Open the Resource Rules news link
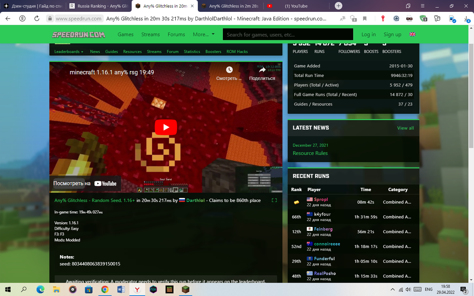The height and width of the screenshot is (296, 474). pyautogui.click(x=310, y=153)
